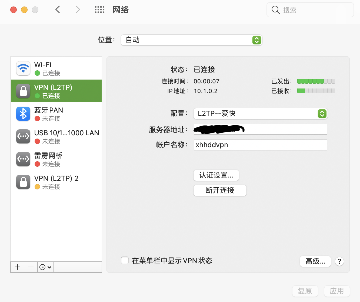Click the 帐户名称 field with xhhddvpn

(x=261, y=145)
